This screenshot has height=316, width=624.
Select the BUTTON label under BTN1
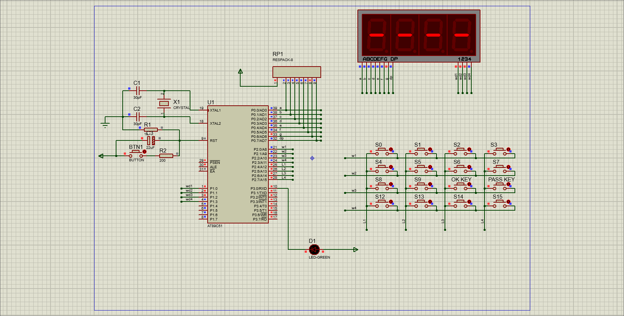click(x=137, y=160)
